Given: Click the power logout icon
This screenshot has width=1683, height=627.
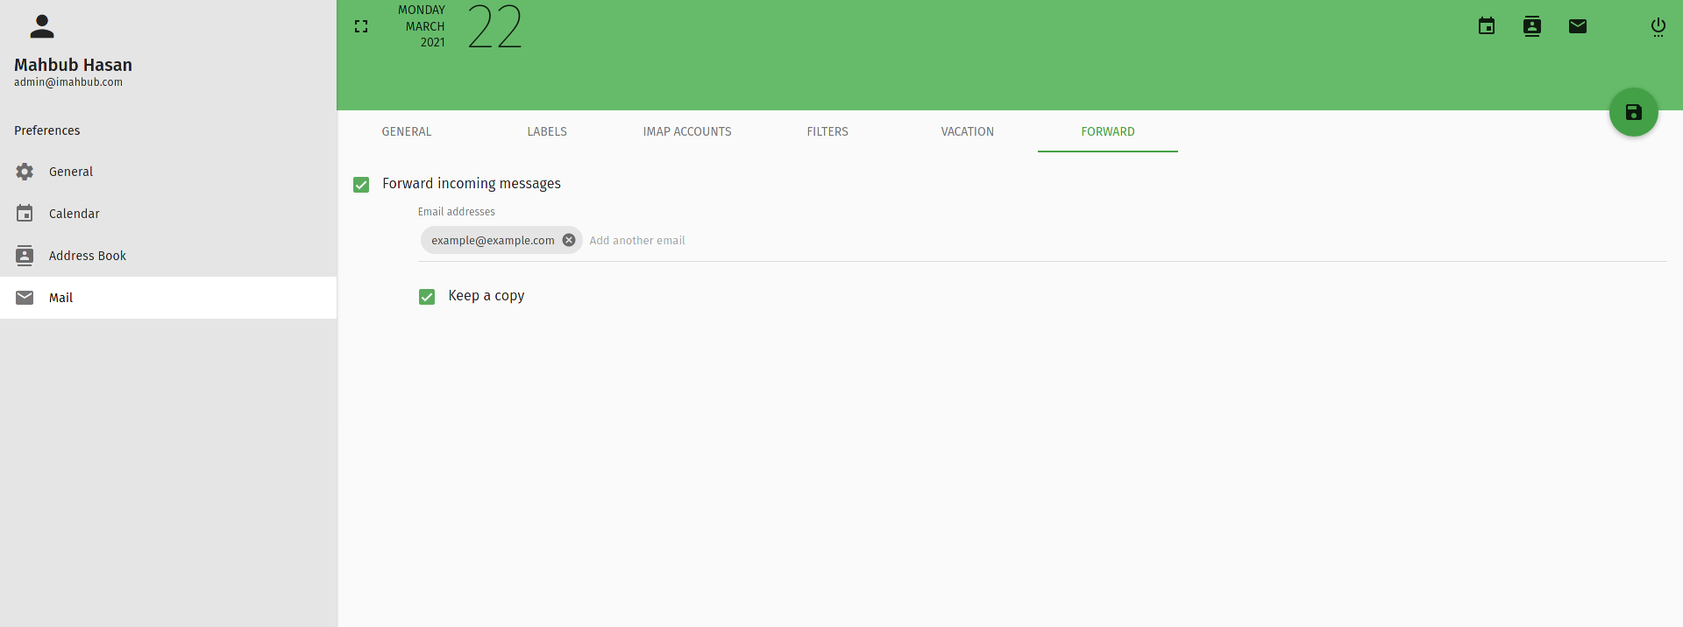Looking at the screenshot, I should point(1658,27).
